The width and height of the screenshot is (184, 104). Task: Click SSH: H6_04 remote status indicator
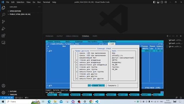click(x=7, y=98)
